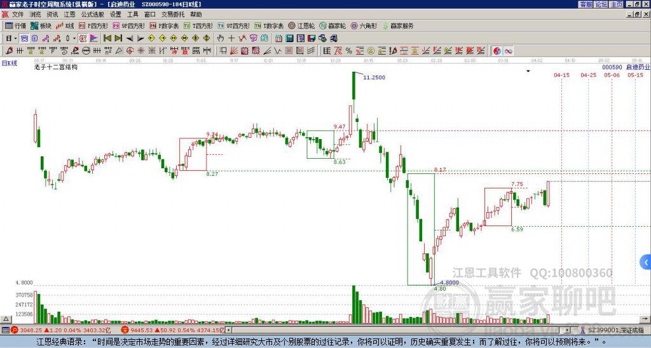Click the 04-15 date marker
This screenshot has height=348, width=651.
coord(562,75)
